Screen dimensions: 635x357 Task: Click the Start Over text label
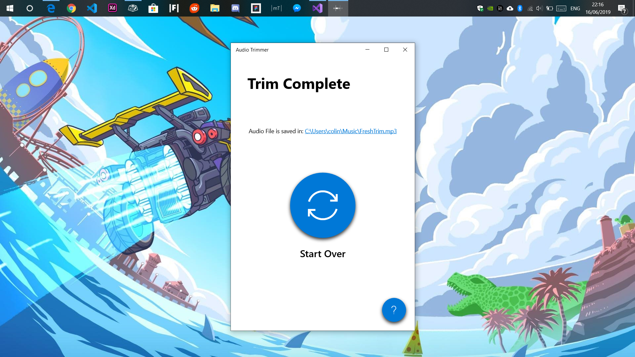click(322, 254)
